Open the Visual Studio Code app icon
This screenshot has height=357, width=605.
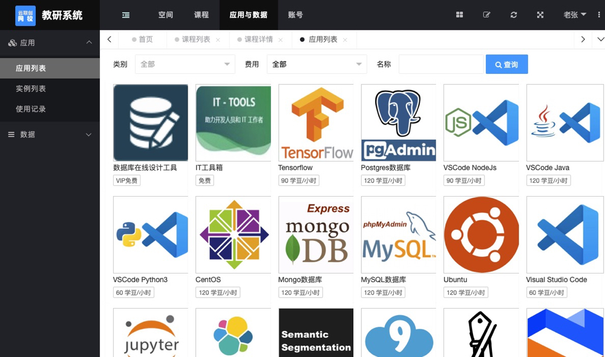(565, 234)
